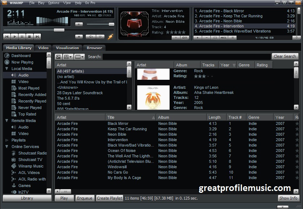Pause playback with the Pause button
Screen dimensions: 303x209
pos(22,36)
